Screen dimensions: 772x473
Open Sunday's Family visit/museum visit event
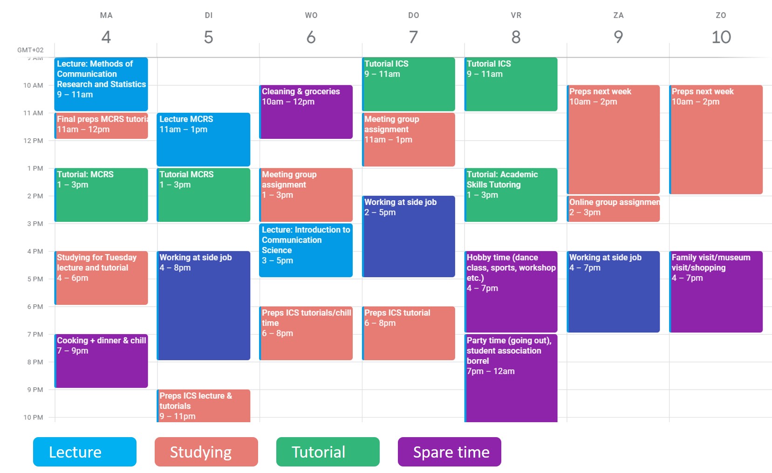(716, 291)
